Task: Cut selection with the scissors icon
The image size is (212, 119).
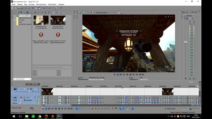Action: pos(32,8)
